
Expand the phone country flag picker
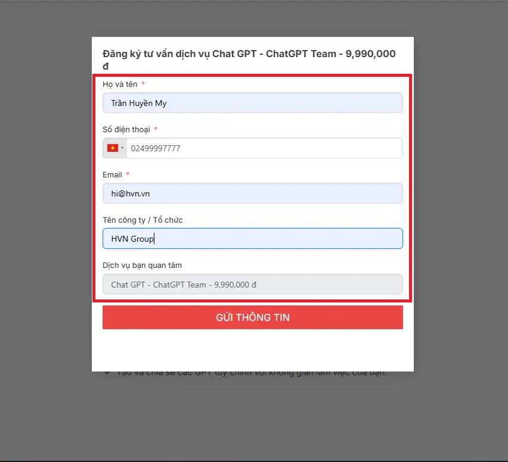pyautogui.click(x=116, y=148)
